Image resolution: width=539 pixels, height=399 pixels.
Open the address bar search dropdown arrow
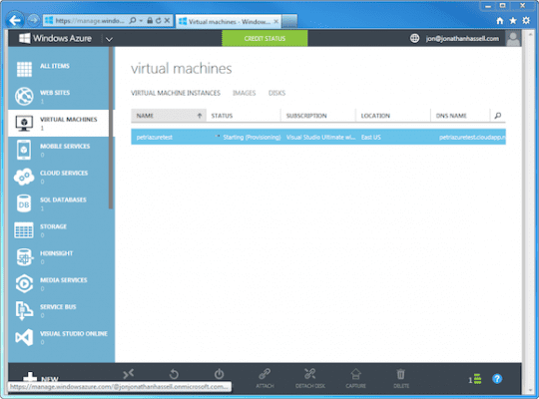(141, 21)
